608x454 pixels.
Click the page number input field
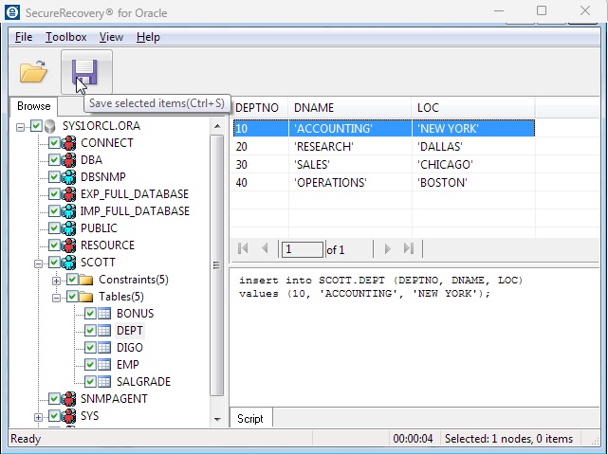(x=302, y=249)
